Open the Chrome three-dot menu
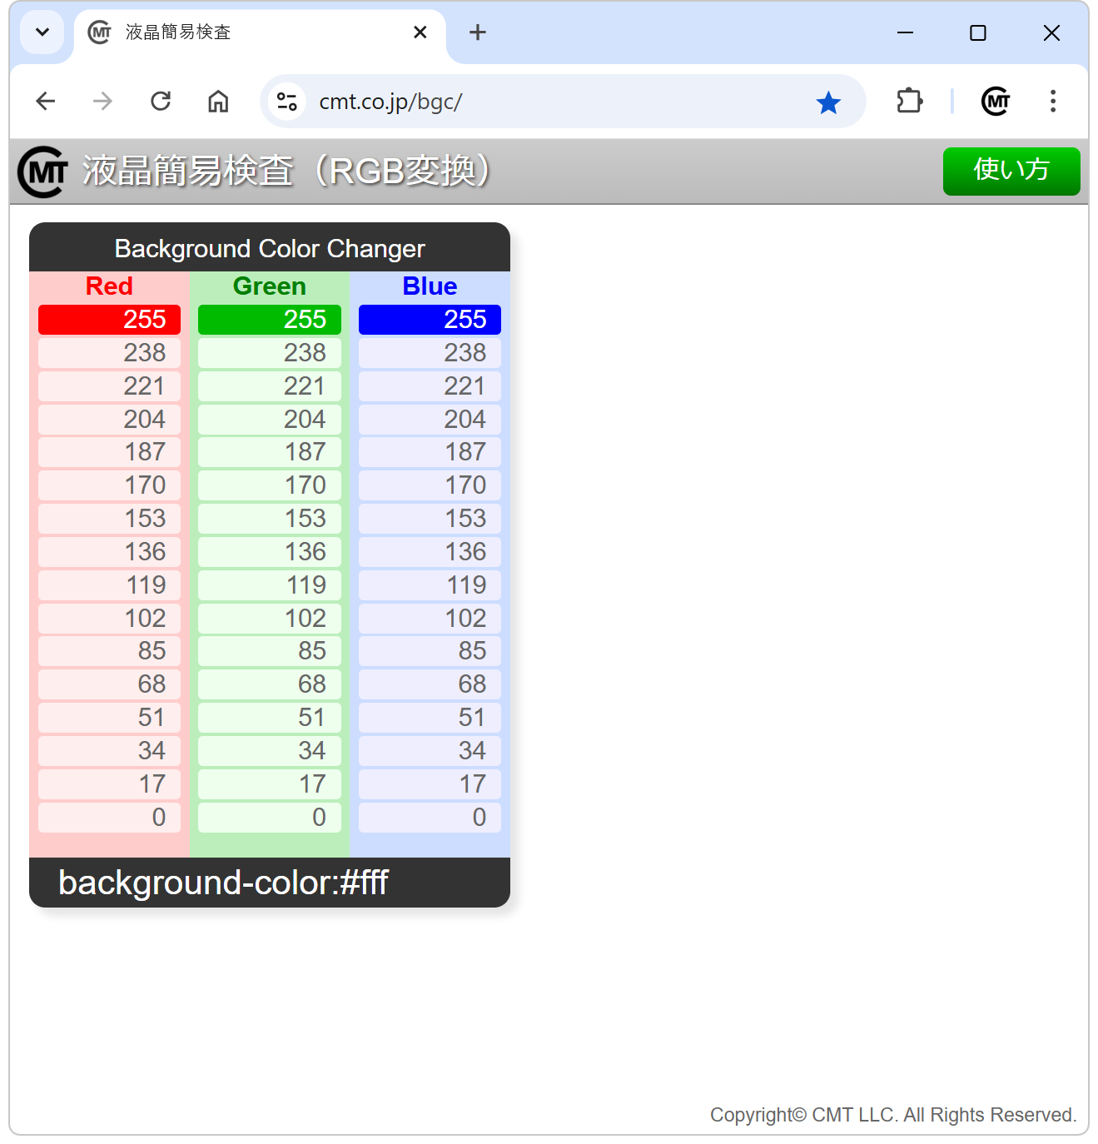Screen dimensions: 1098x1144 1053,102
